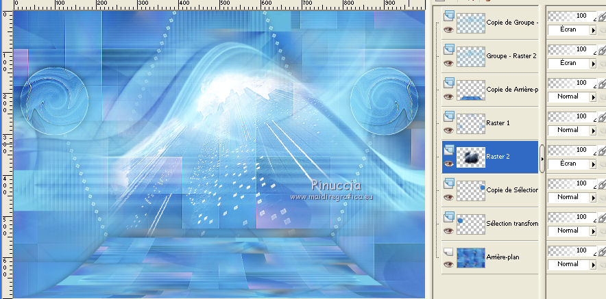
Task: Toggle link chain icon for Sélection transform layer
Action: click(x=602, y=218)
